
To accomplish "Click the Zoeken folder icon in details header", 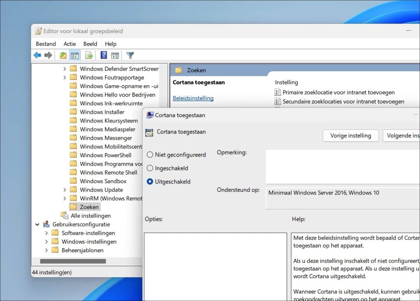I will tap(178, 70).
